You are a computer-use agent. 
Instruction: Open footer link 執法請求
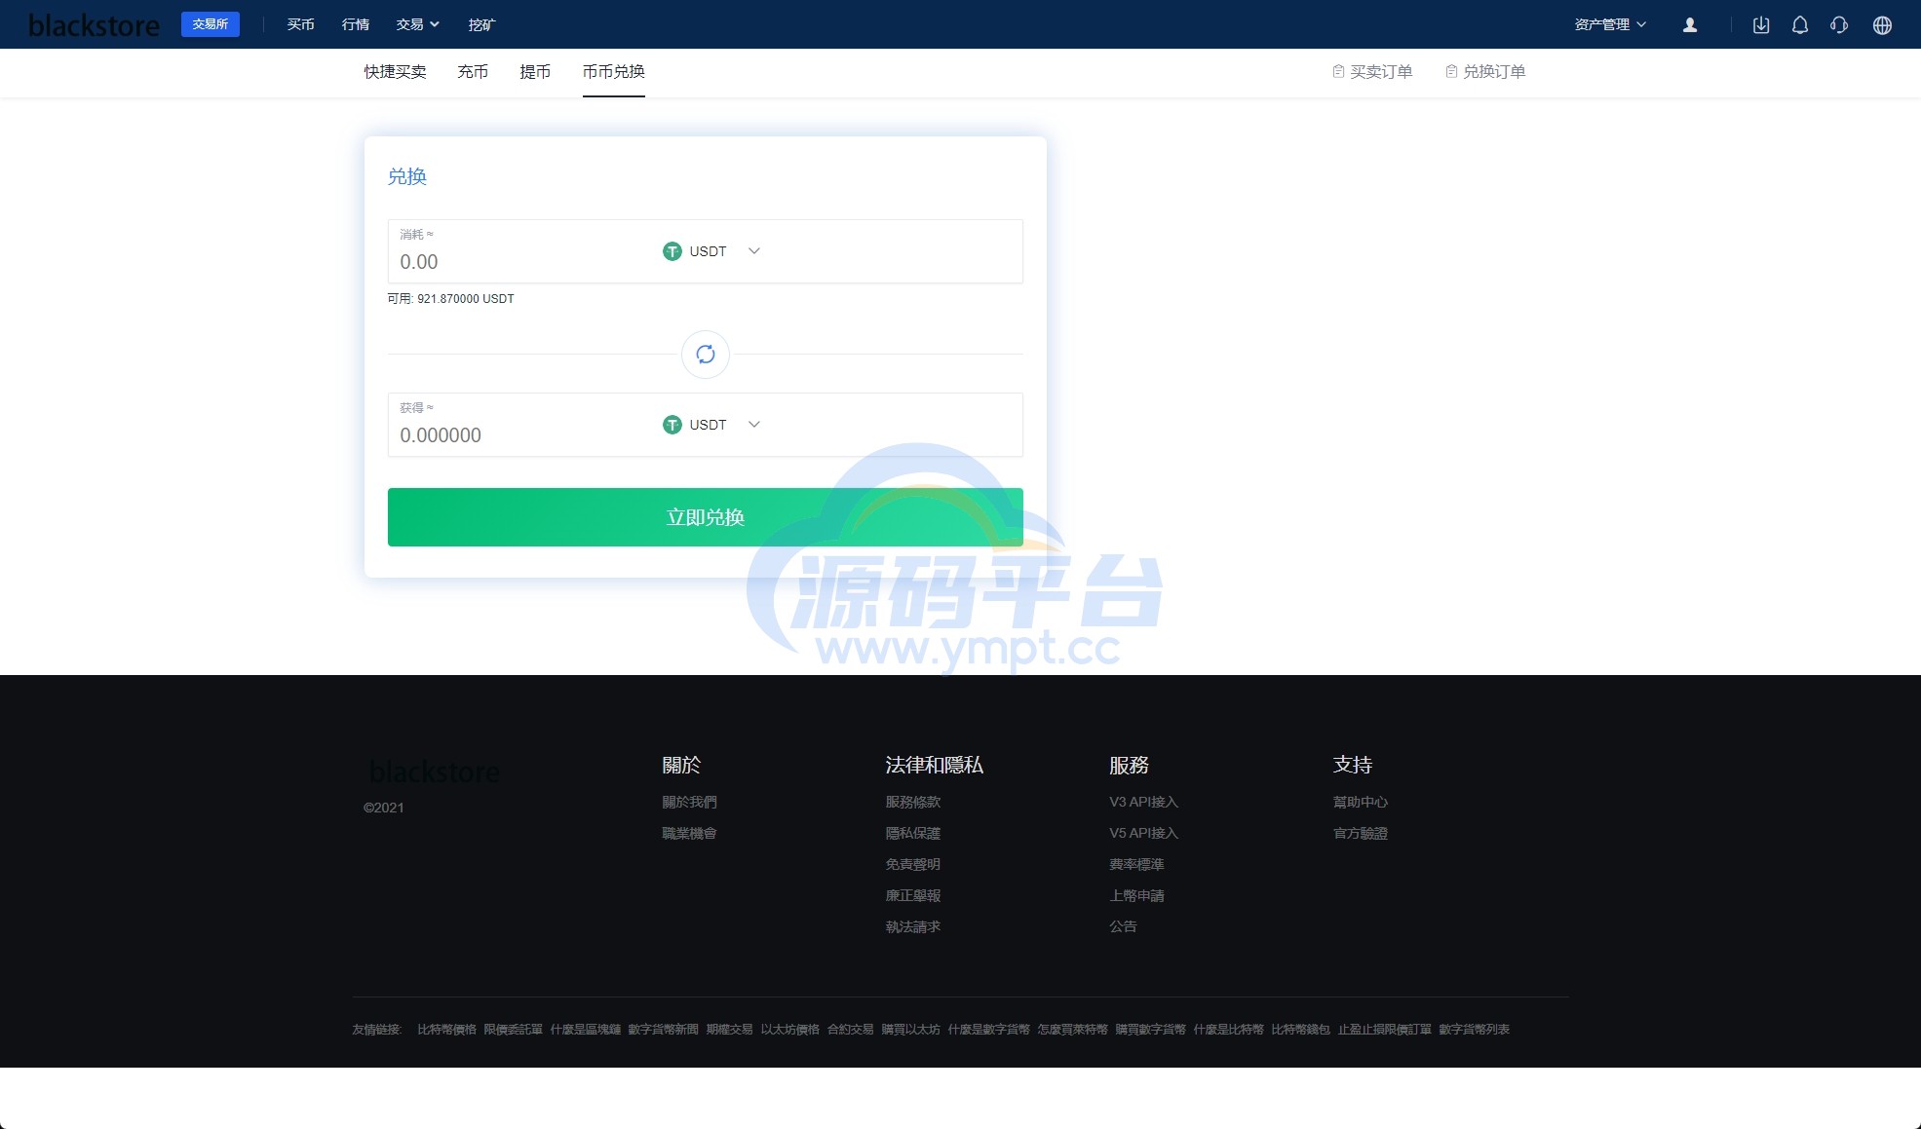tap(913, 926)
